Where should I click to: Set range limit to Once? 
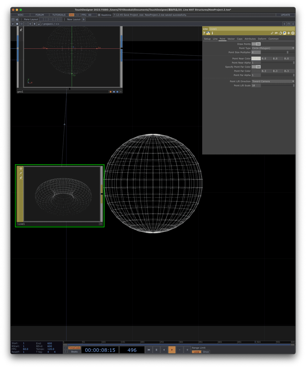pyautogui.click(x=206, y=352)
